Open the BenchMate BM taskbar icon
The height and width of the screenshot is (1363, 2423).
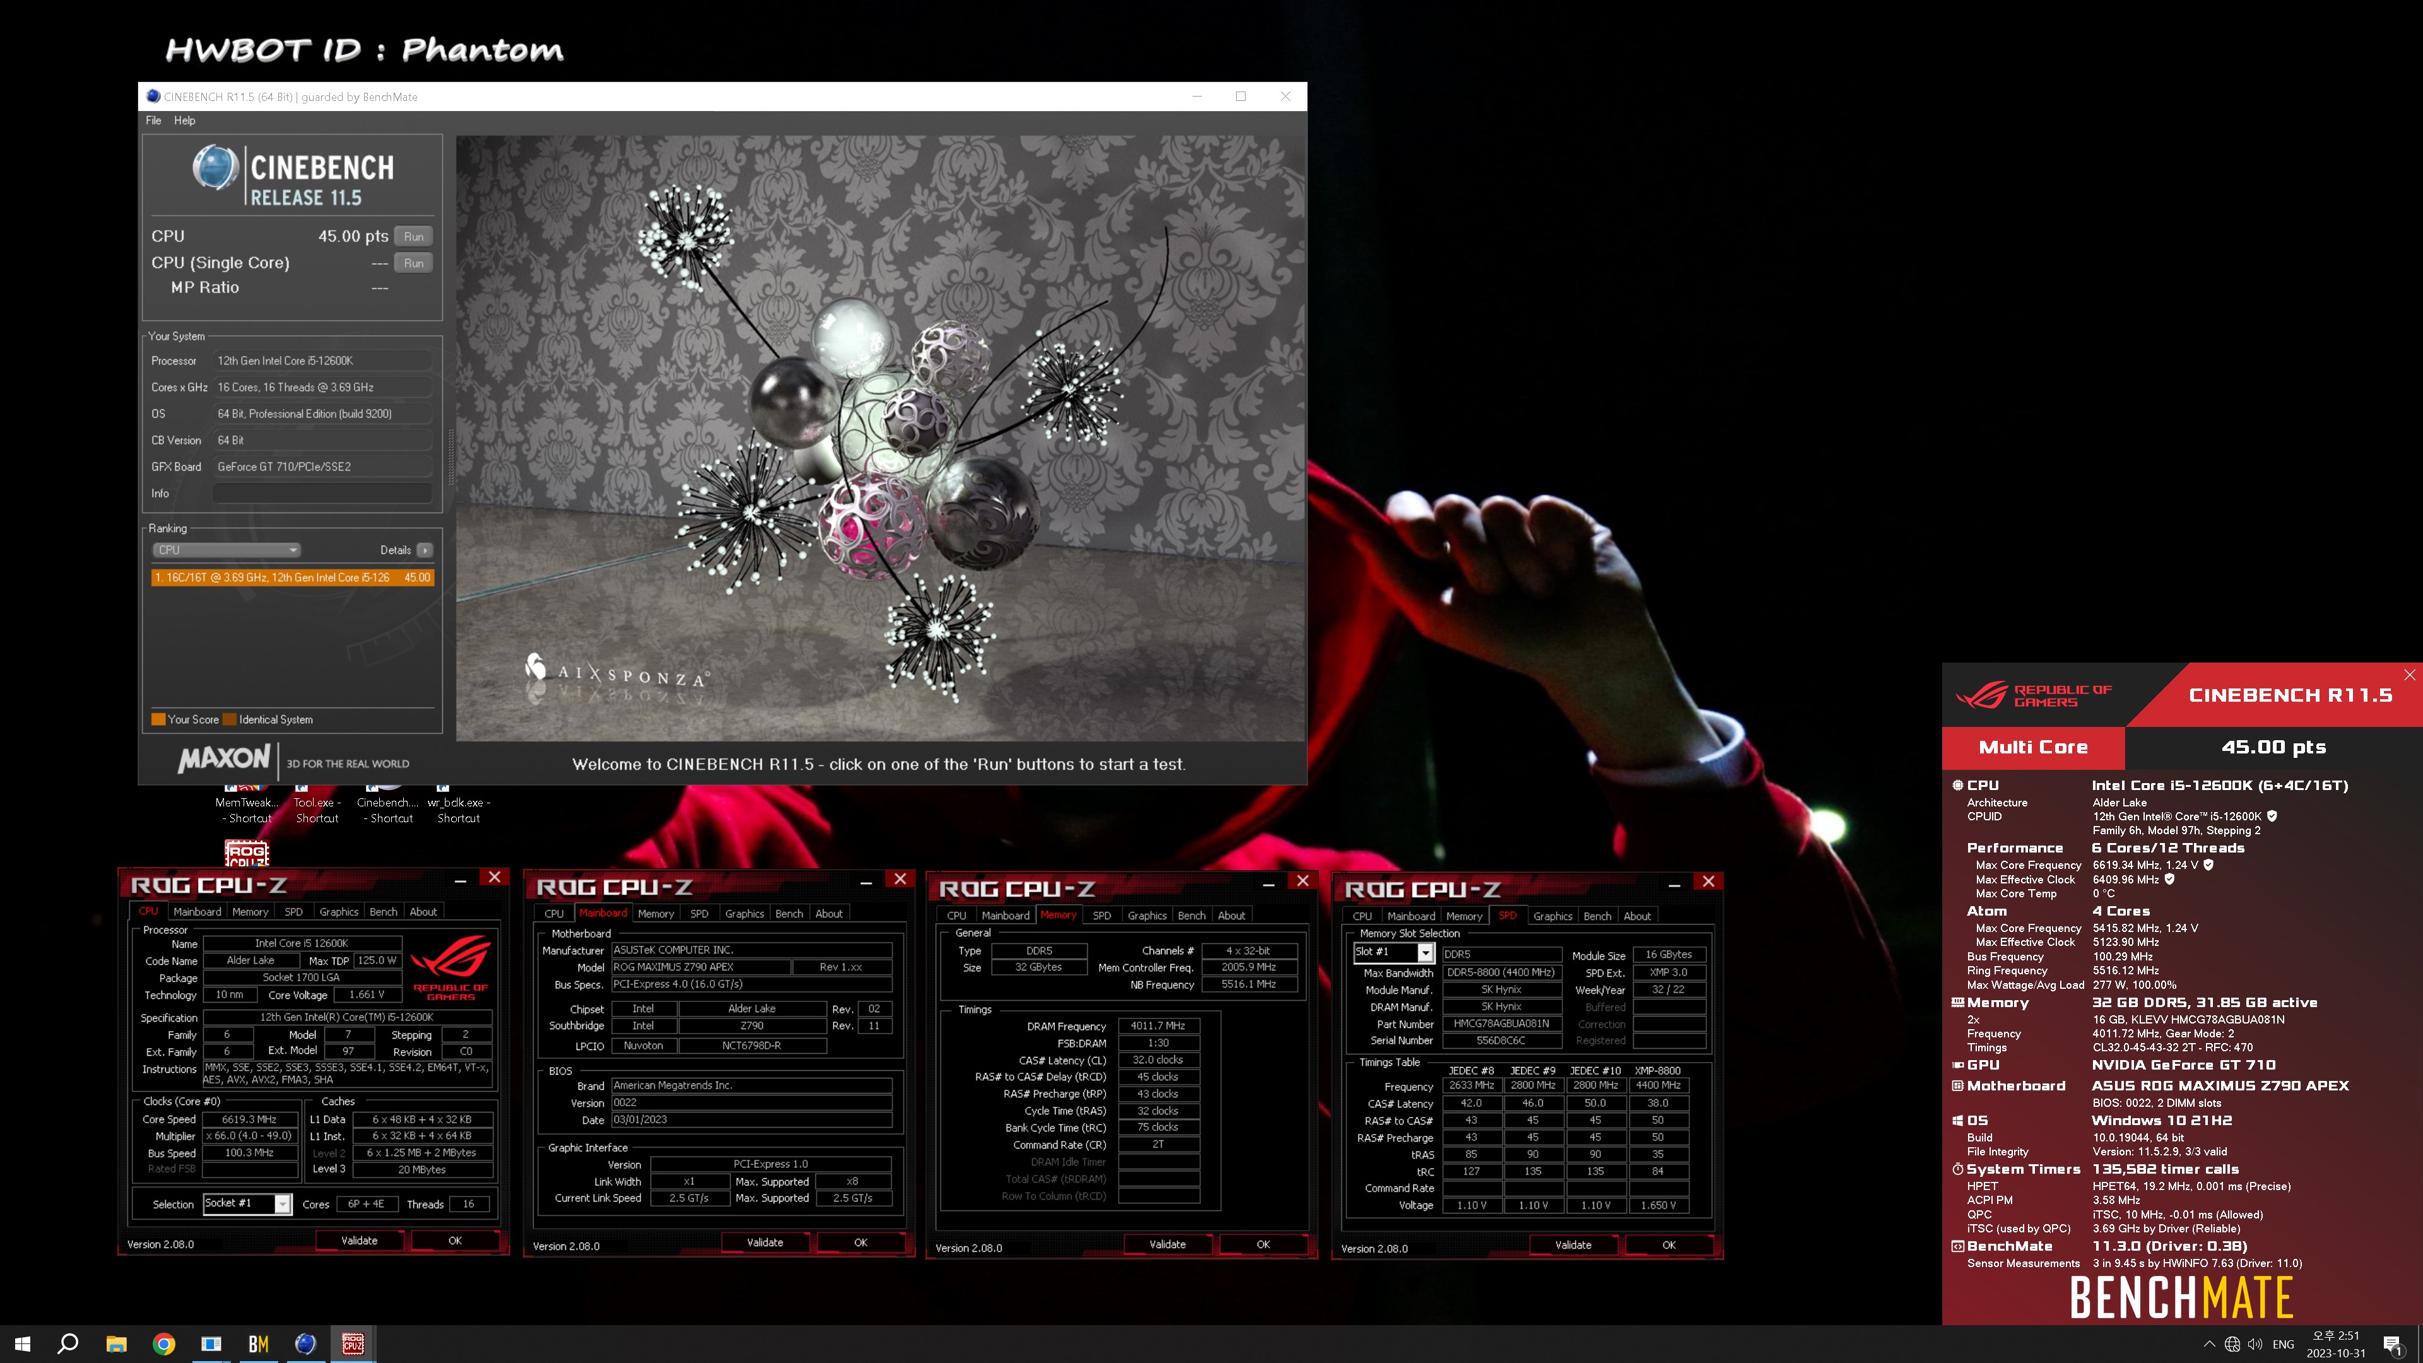click(259, 1344)
